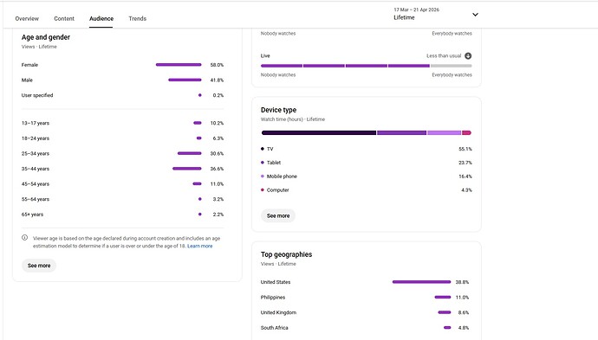The image size is (598, 340).
Task: Click the 'United States' geography row
Action: [x=365, y=282]
